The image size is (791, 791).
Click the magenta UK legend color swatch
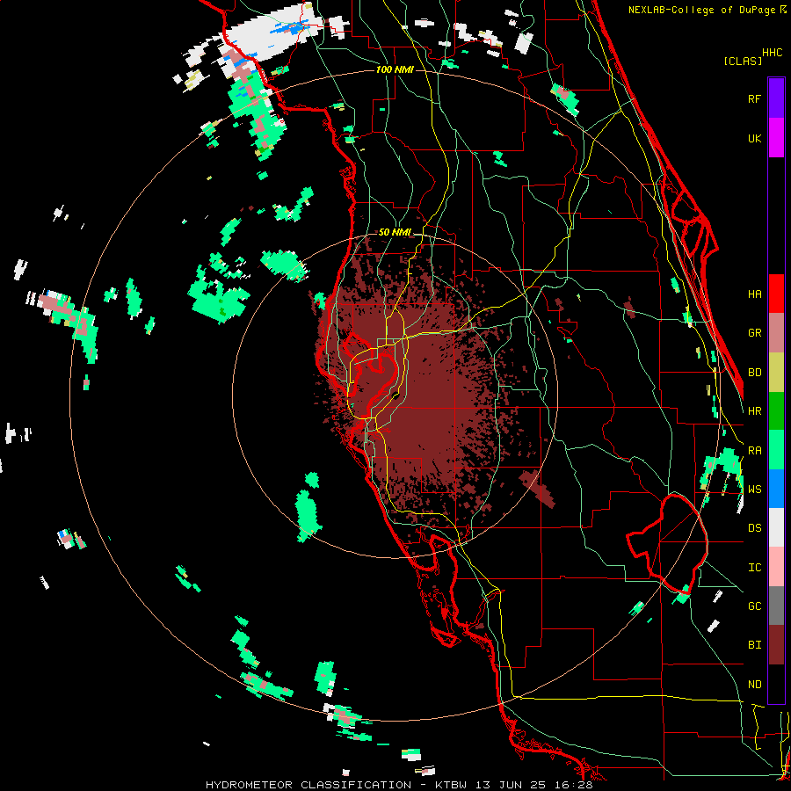pos(776,138)
